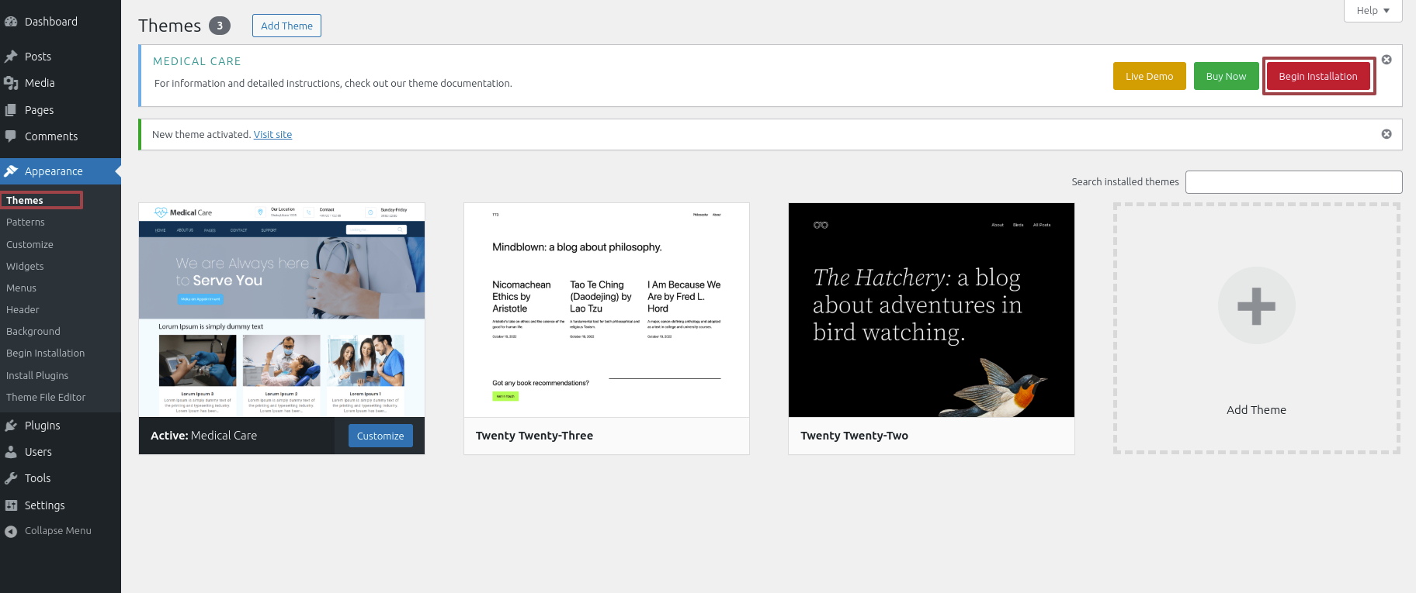Open the Background submenu item
Image resolution: width=1416 pixels, height=593 pixels.
click(33, 332)
